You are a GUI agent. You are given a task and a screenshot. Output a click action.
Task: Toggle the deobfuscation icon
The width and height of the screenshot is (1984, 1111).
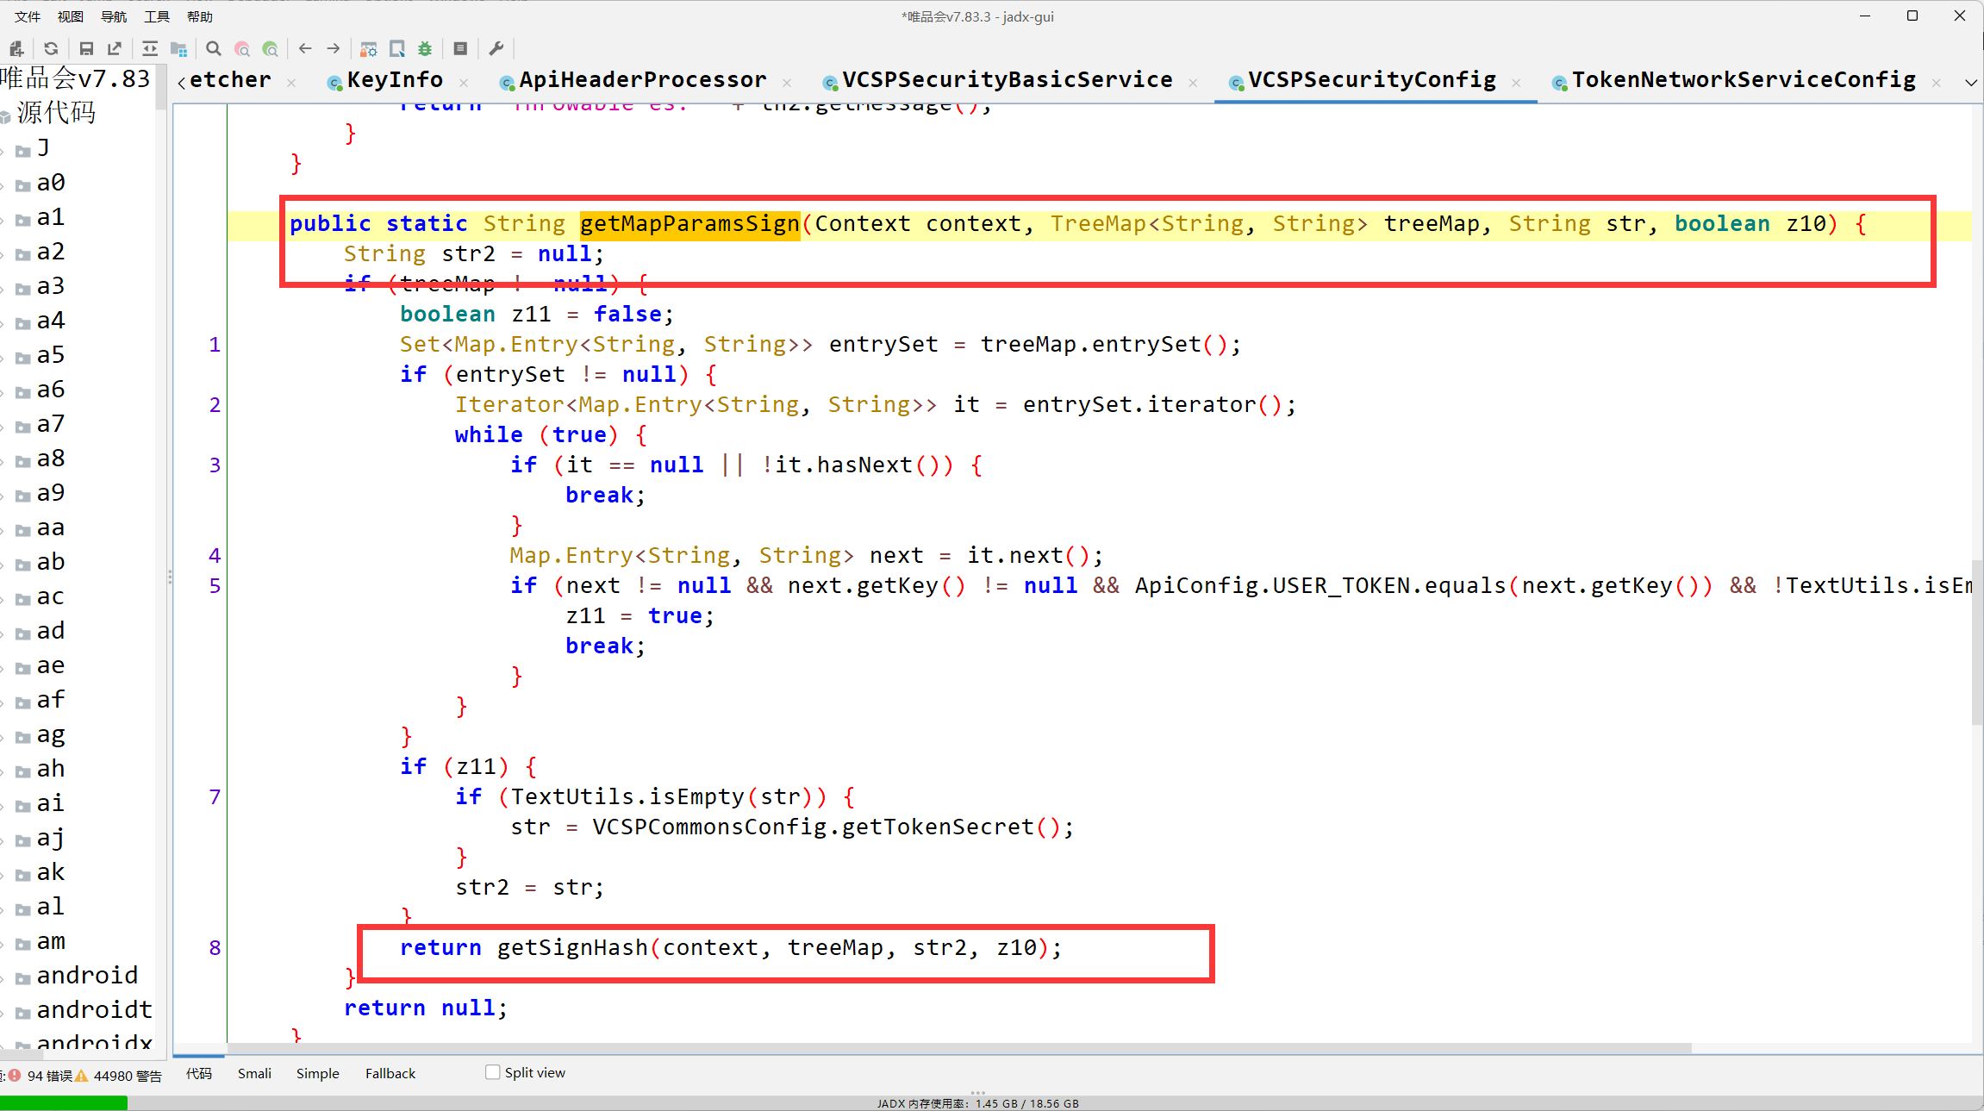tap(369, 48)
